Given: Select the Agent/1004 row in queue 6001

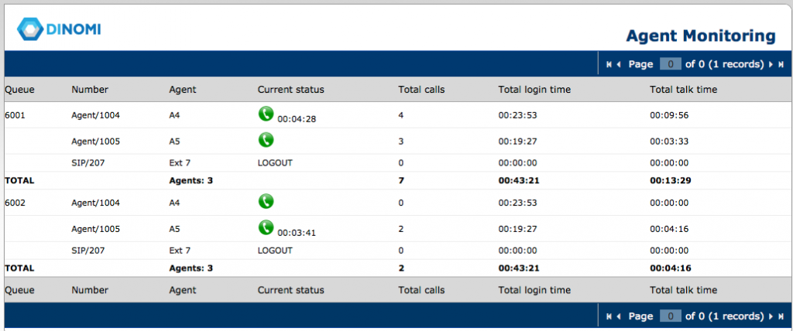Looking at the screenshot, I should coord(396,115).
